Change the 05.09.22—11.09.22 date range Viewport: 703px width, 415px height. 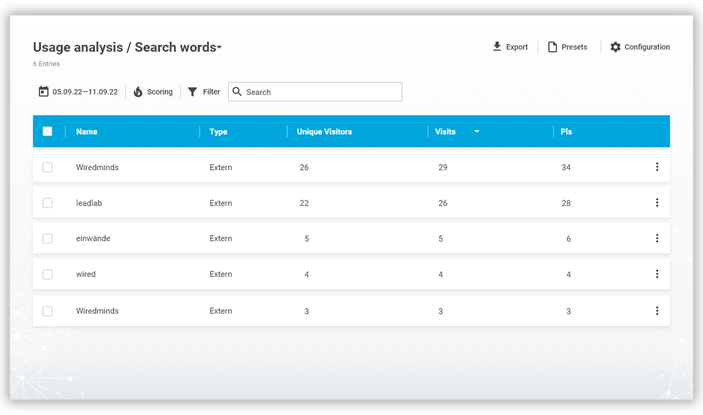pyautogui.click(x=85, y=92)
